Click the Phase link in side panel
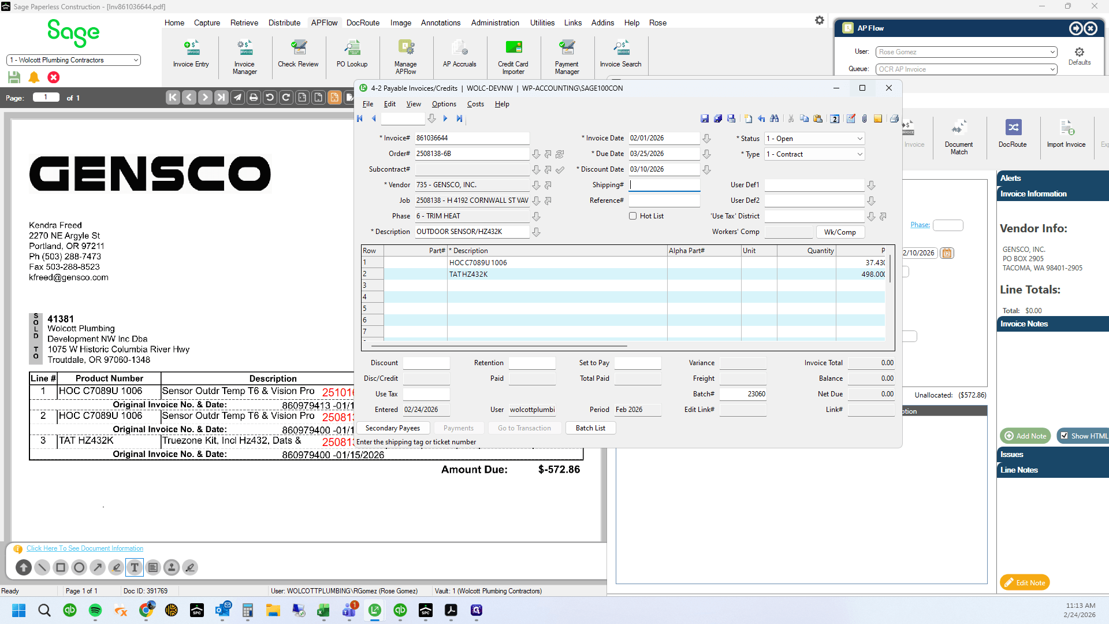 tap(920, 225)
